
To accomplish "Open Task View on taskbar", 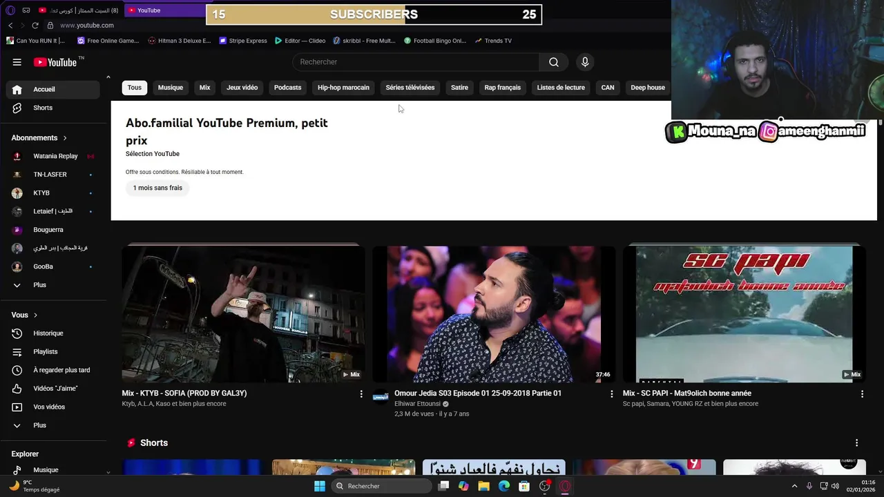I will coord(443,486).
